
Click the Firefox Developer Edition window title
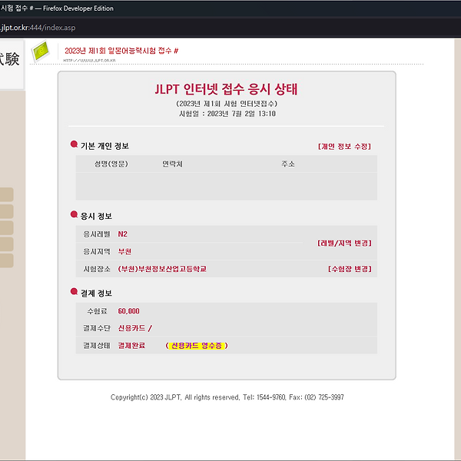click(57, 8)
